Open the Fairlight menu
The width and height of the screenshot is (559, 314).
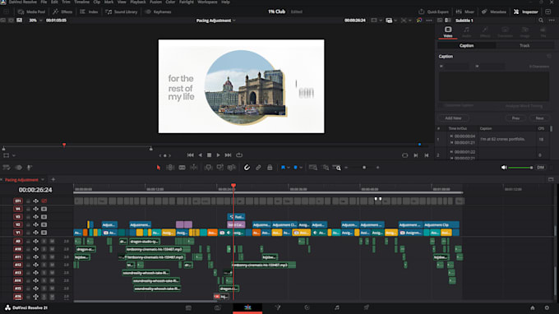click(x=186, y=2)
